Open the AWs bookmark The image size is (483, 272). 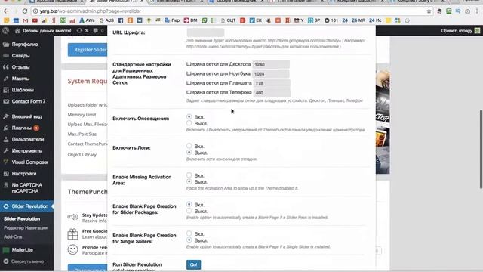click(87, 20)
